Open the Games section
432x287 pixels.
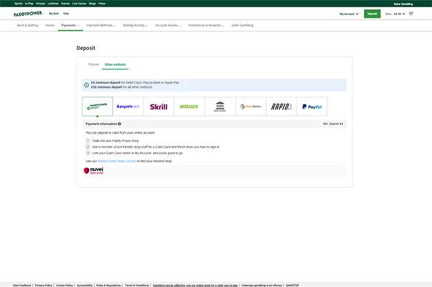pos(65,3)
